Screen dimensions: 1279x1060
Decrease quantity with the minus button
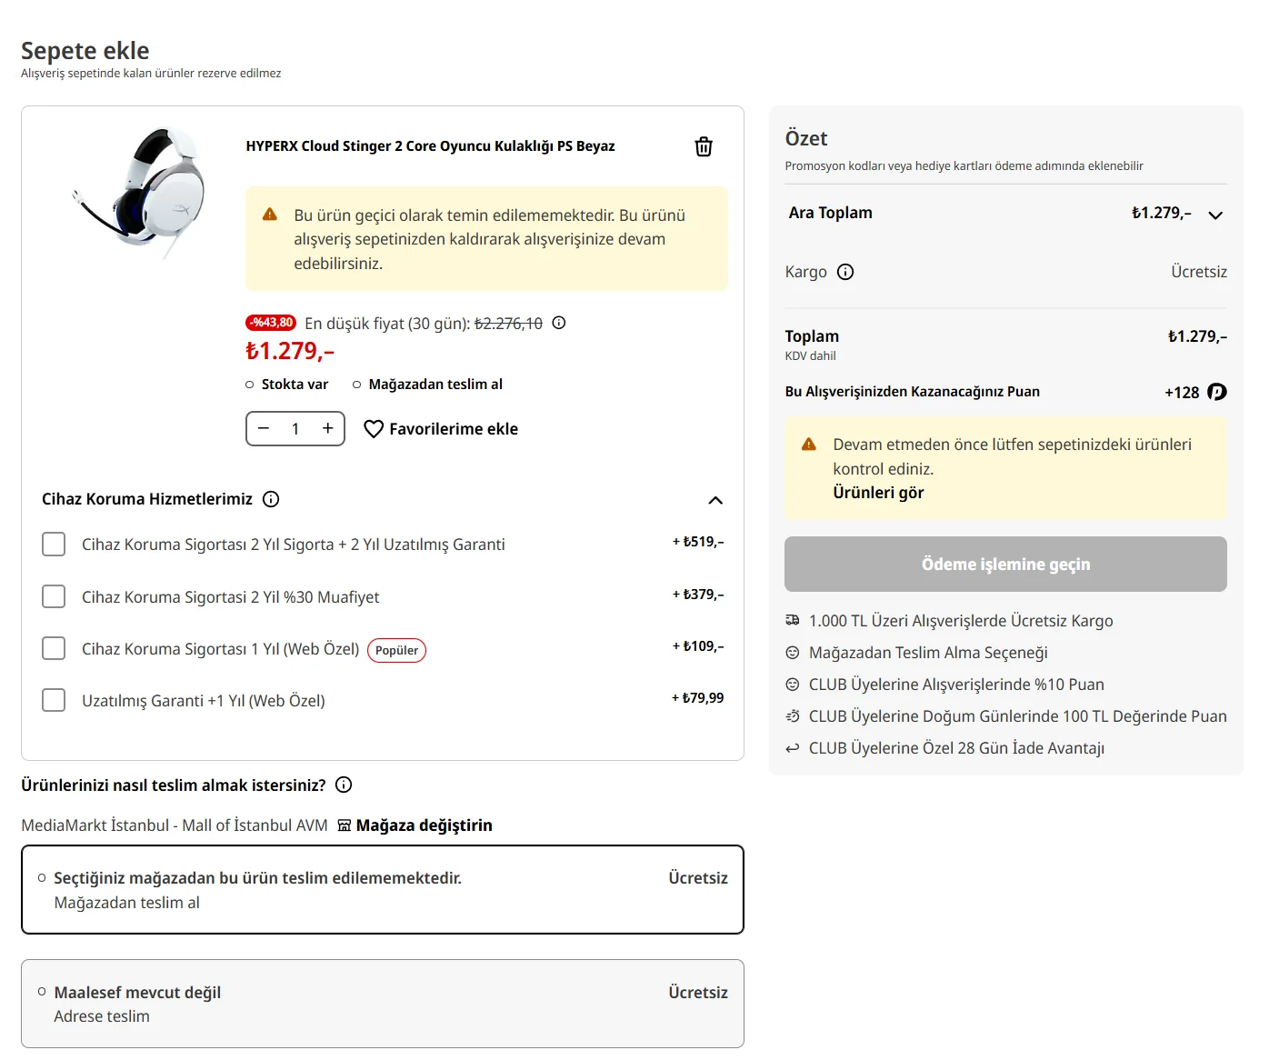pyautogui.click(x=264, y=428)
